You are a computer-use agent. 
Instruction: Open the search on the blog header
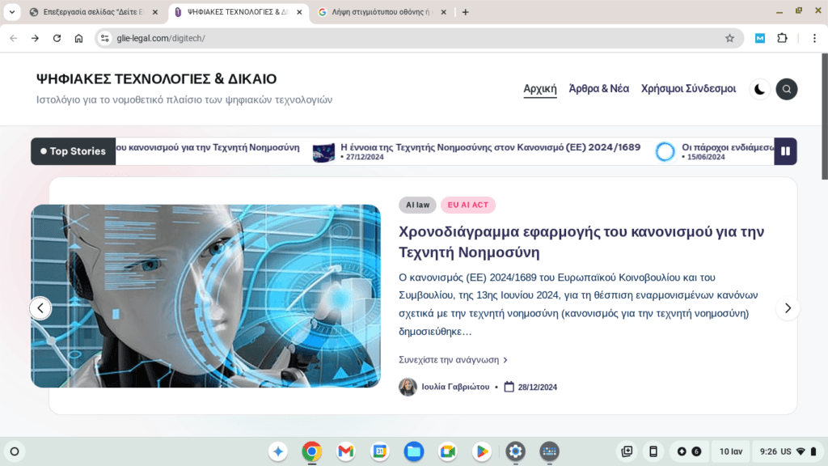786,89
